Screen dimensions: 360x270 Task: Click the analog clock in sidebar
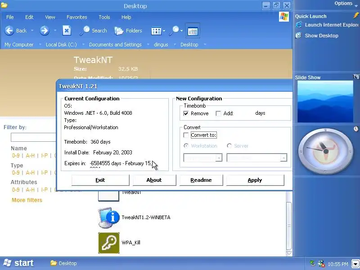coord(325,151)
